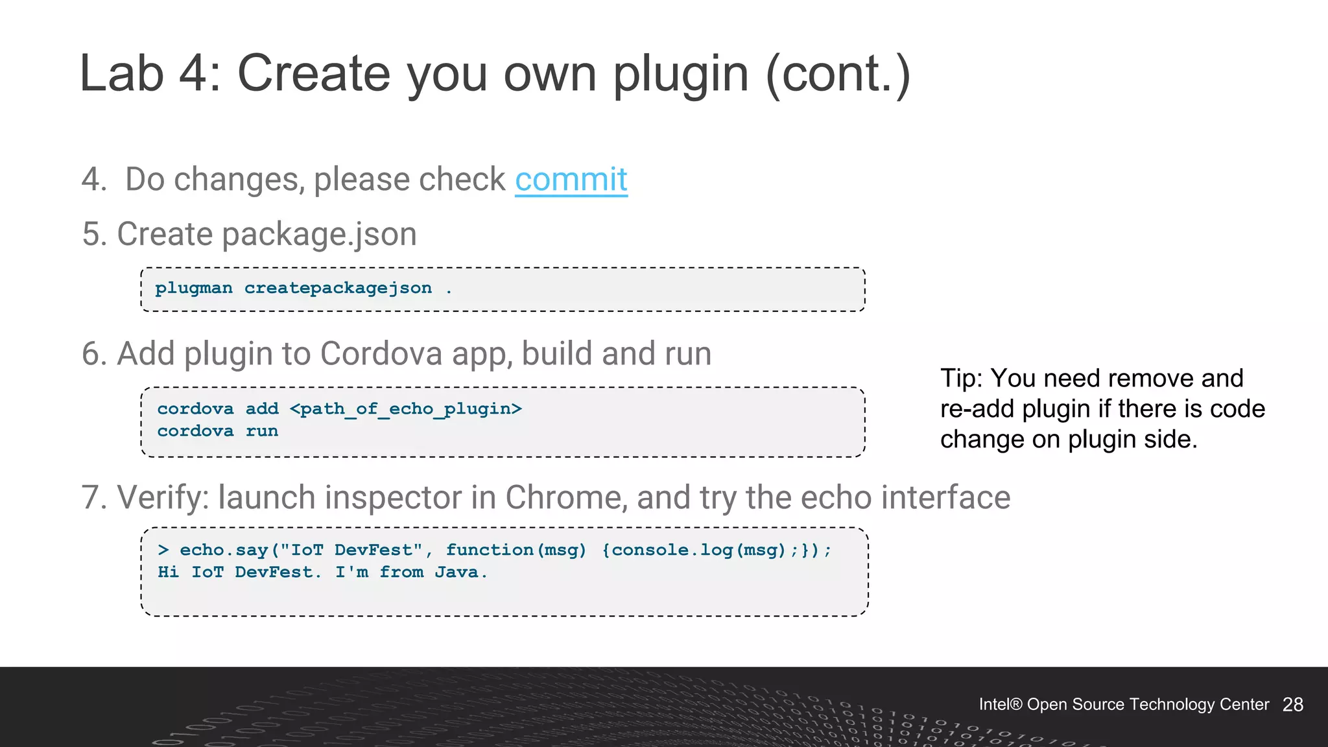Click the code line 'cordova run'

click(218, 431)
